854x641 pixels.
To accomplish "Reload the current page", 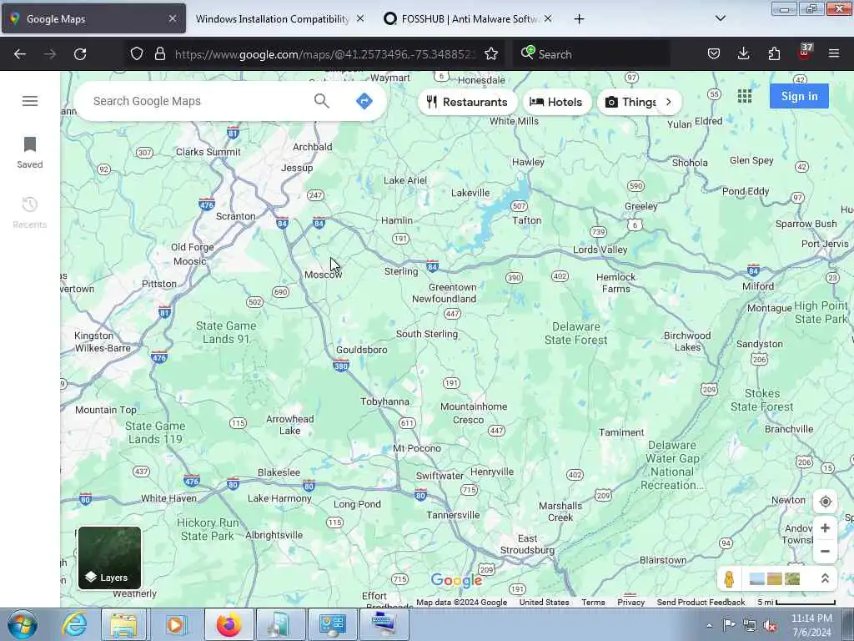I will tap(80, 54).
